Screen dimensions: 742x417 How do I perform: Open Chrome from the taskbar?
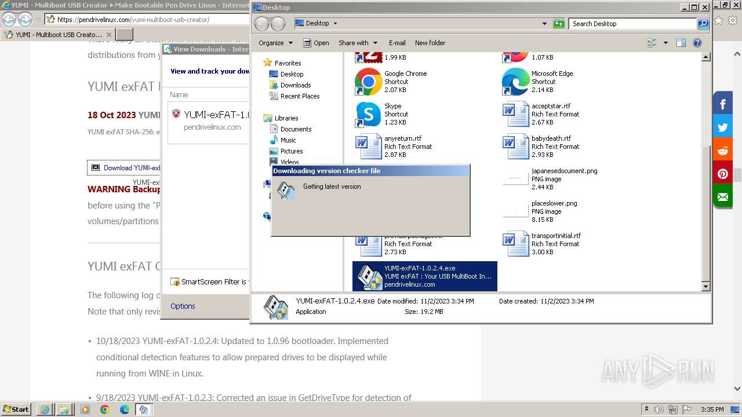coord(105,409)
